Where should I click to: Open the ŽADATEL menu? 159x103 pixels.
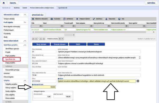(13, 3)
